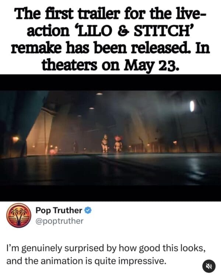Click the blue verified badge
The width and height of the screenshot is (221, 278).
tap(88, 211)
